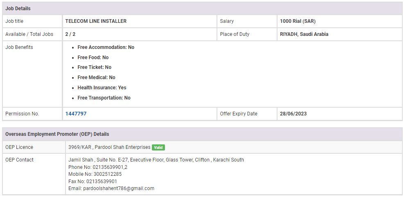Click the Overseas Employment Promoter Details header

click(x=57, y=134)
